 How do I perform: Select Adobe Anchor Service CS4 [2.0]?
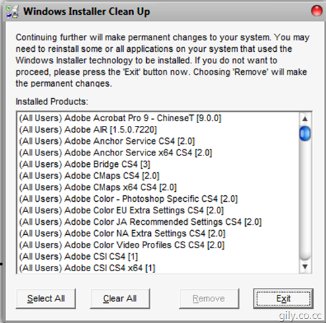(x=107, y=141)
